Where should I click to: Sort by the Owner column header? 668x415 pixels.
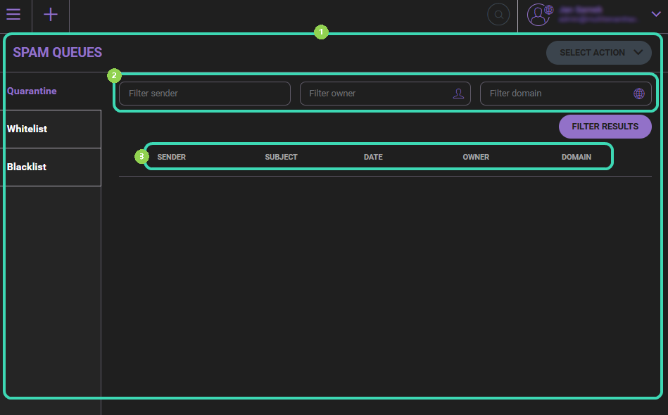(x=476, y=157)
